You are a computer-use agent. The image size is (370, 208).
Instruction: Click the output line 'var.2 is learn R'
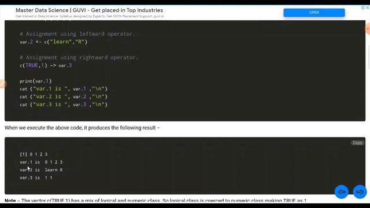41,170
